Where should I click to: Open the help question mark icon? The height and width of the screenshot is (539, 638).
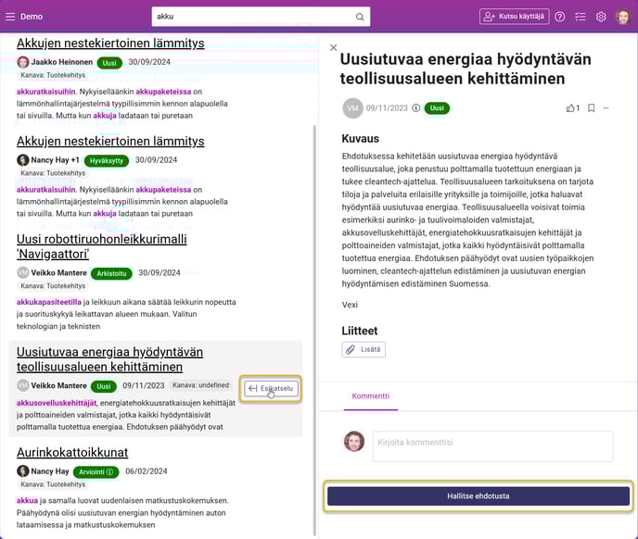click(560, 17)
